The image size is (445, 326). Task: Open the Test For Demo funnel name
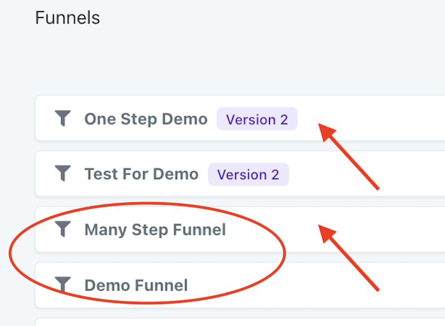141,174
